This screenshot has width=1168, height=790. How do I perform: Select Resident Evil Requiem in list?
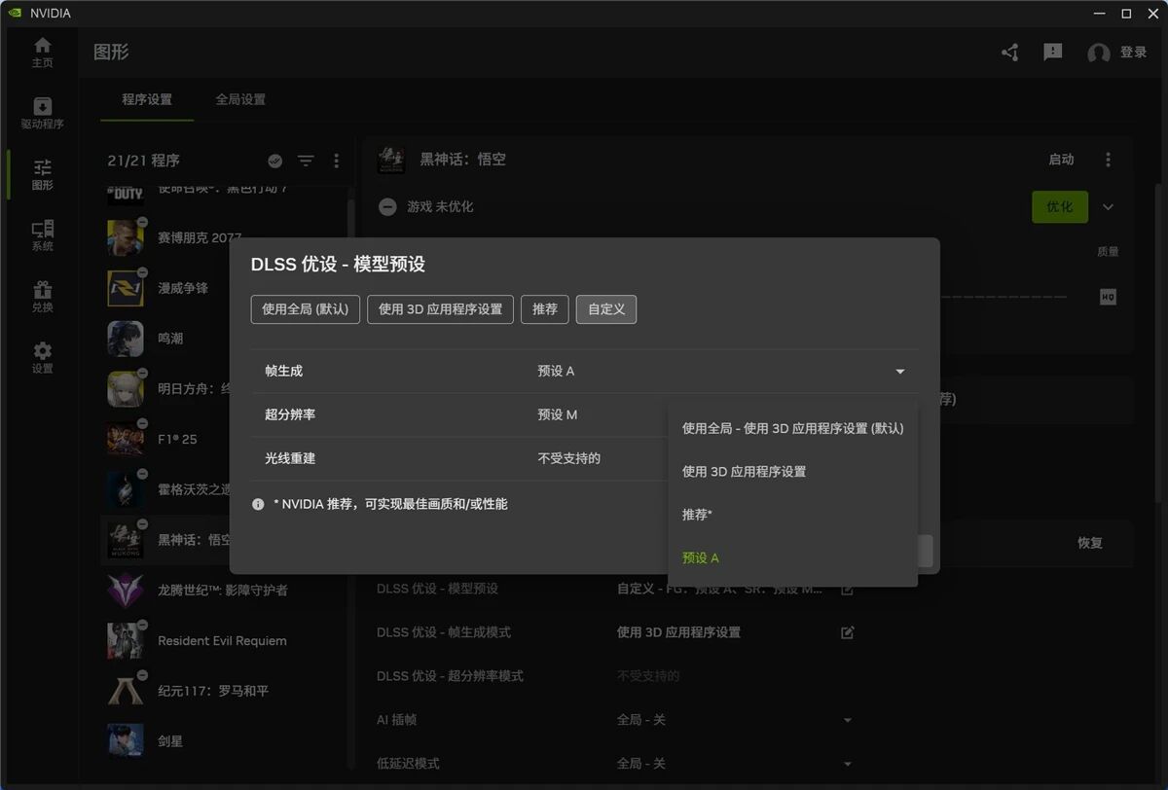pos(224,640)
